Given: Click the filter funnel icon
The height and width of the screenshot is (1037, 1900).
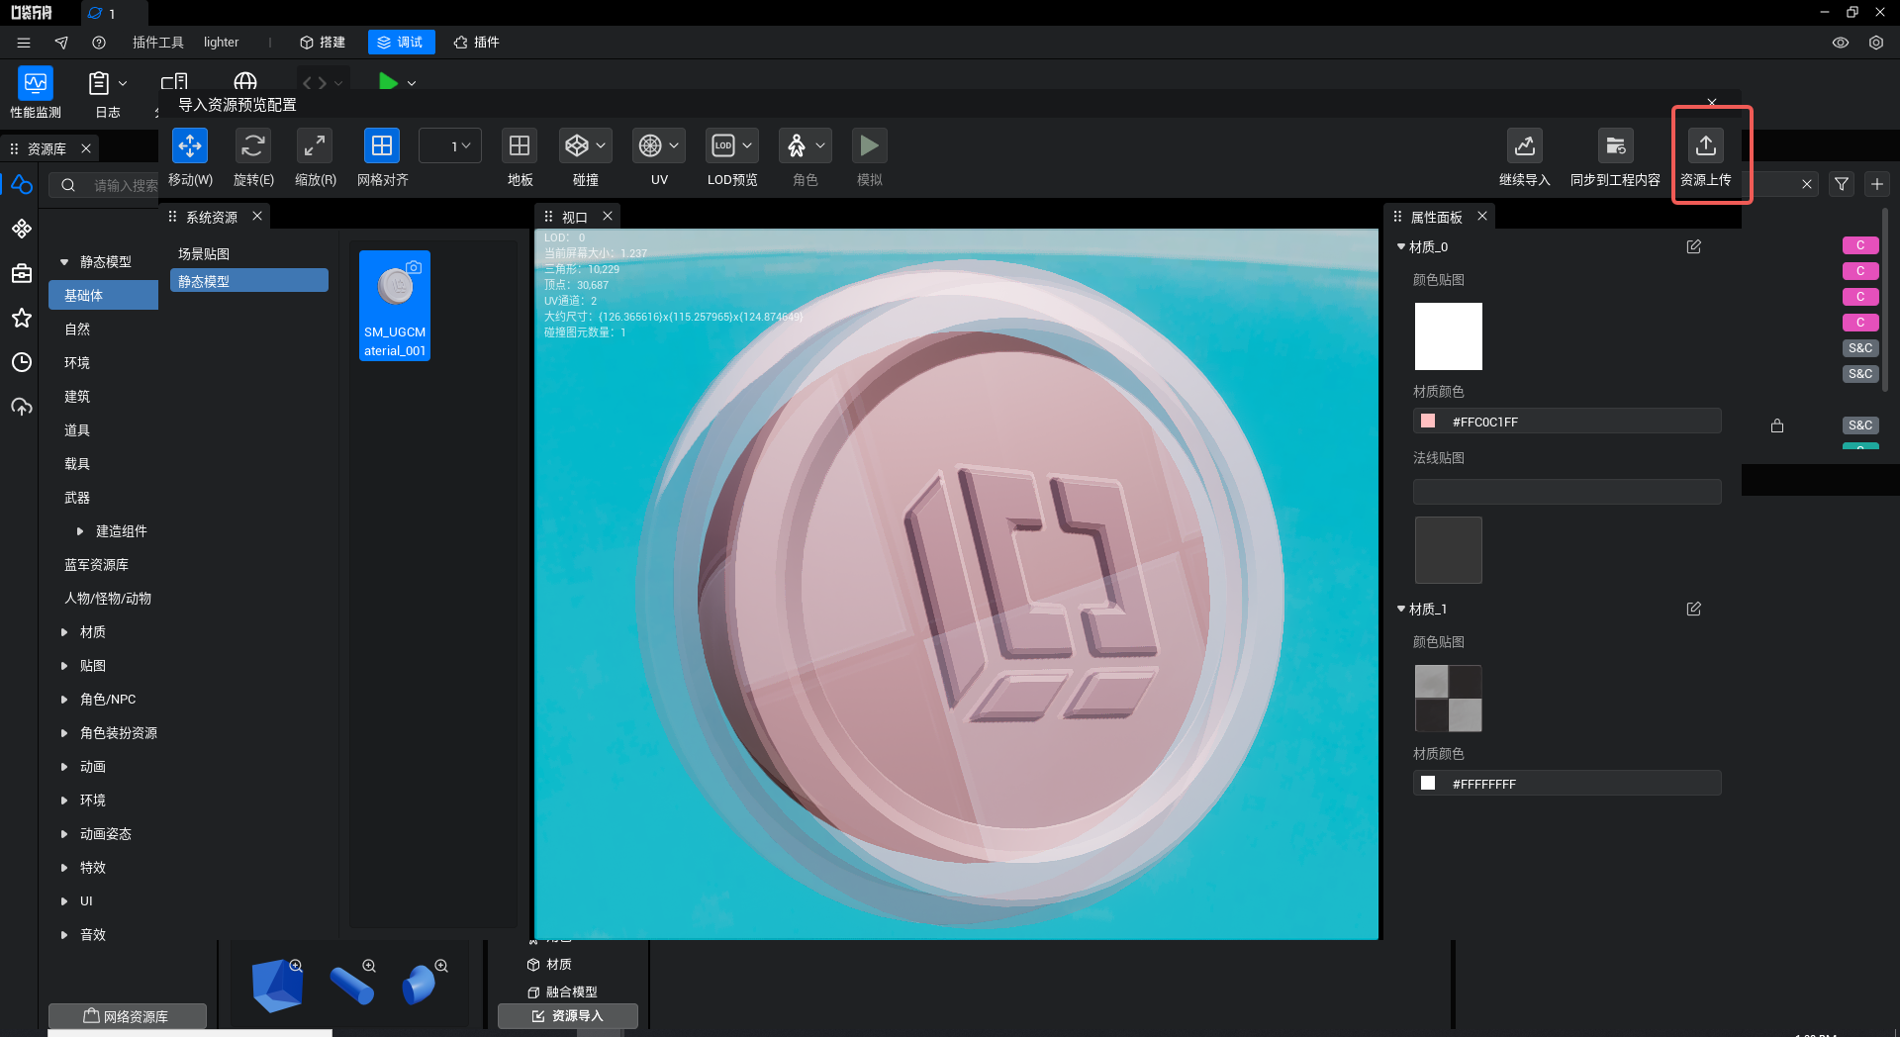Looking at the screenshot, I should point(1842,184).
